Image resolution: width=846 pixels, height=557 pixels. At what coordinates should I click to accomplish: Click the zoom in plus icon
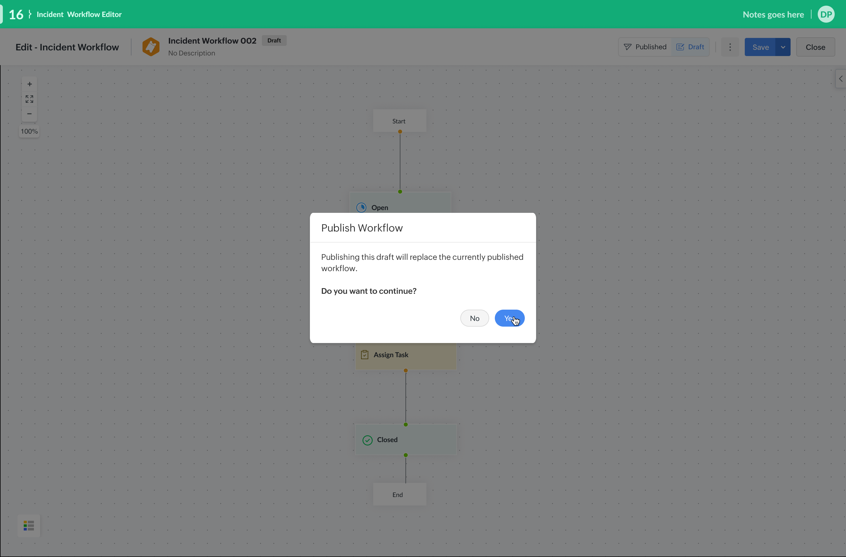29,84
